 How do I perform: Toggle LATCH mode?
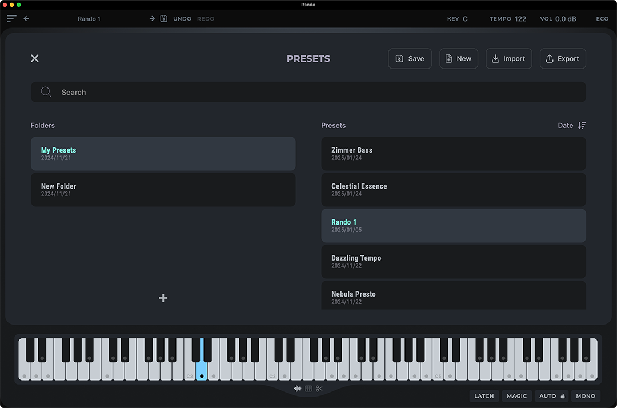484,396
